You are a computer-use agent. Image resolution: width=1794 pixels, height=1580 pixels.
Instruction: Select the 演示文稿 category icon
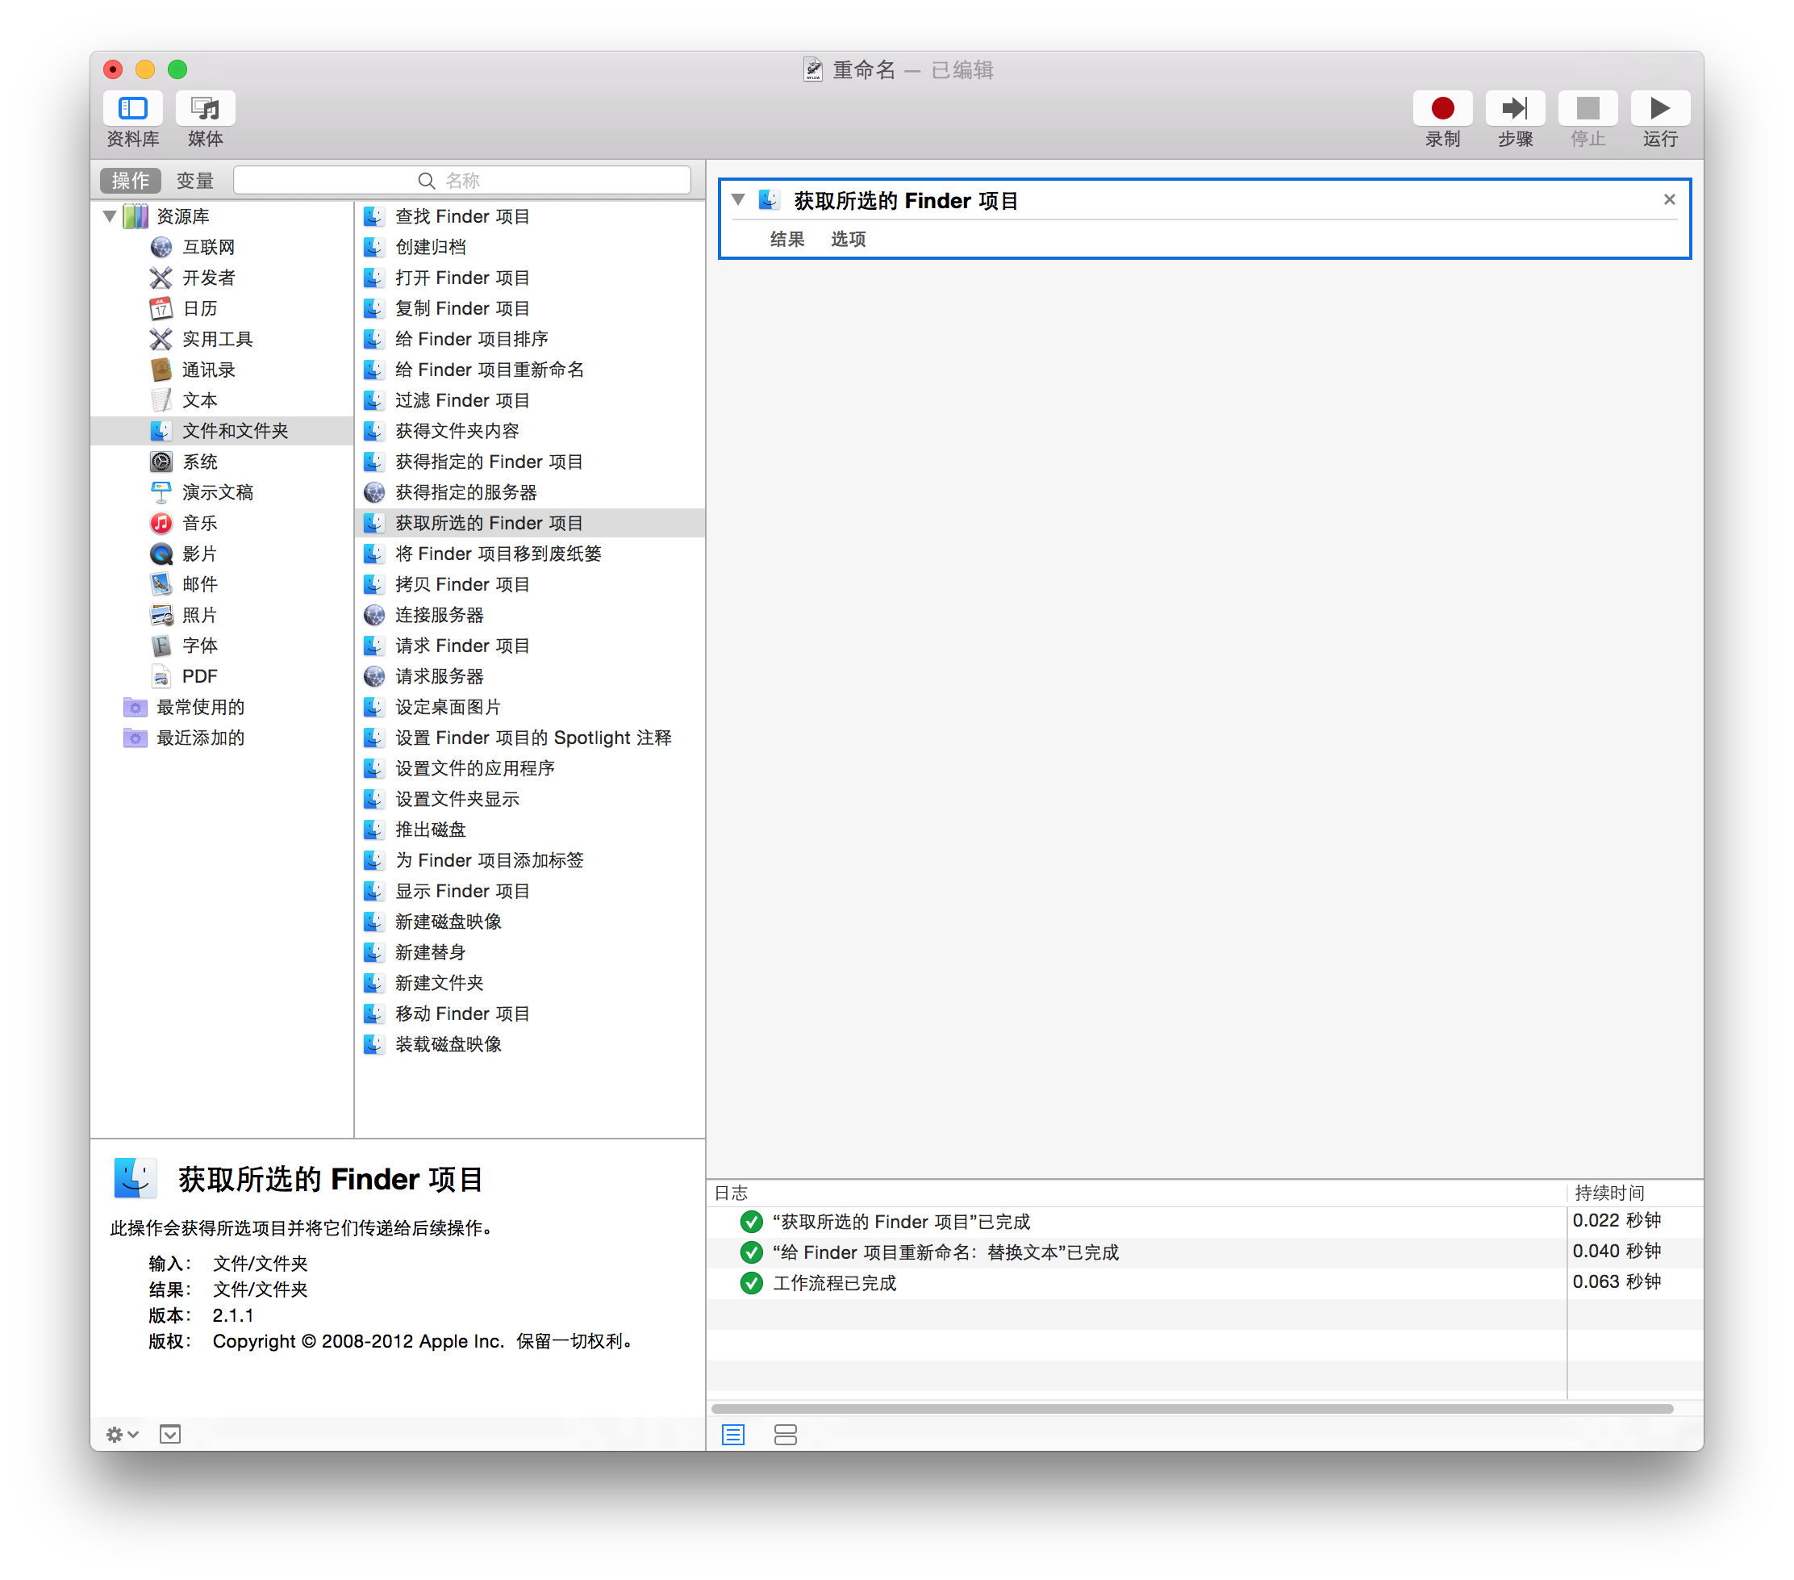(161, 492)
